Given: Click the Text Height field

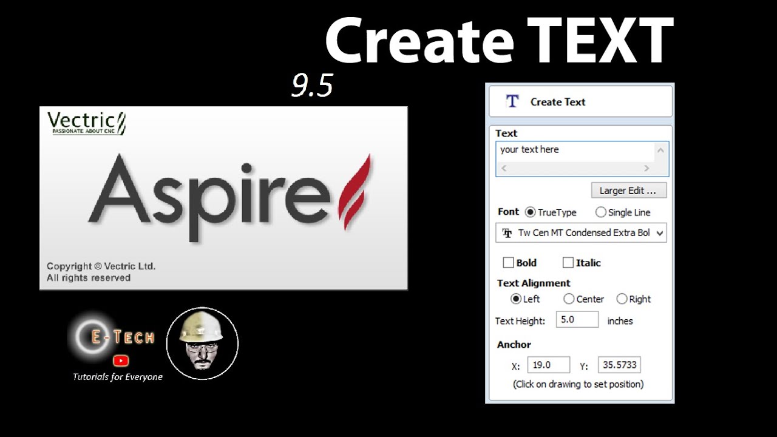Looking at the screenshot, I should pyautogui.click(x=577, y=320).
